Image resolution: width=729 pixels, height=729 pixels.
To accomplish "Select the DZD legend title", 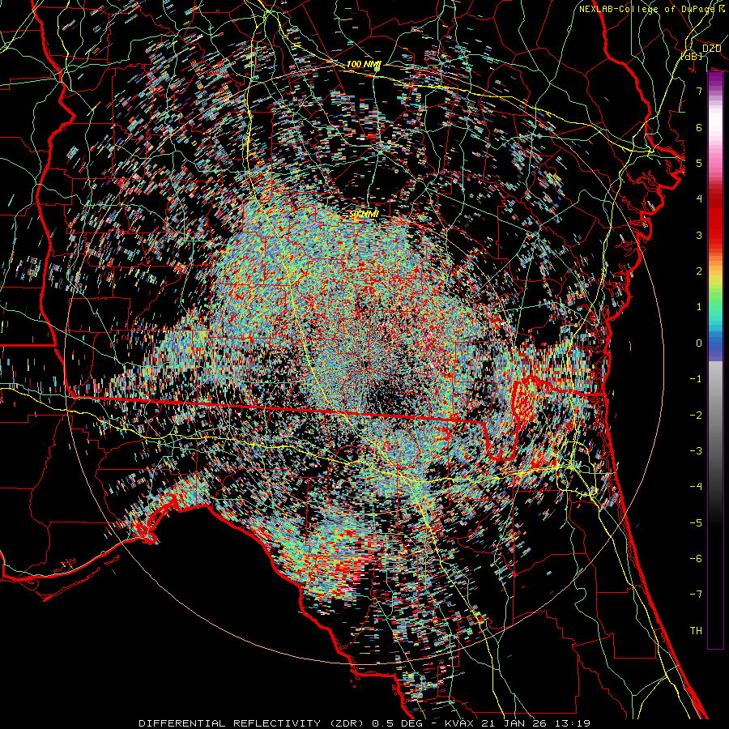I will click(x=711, y=49).
